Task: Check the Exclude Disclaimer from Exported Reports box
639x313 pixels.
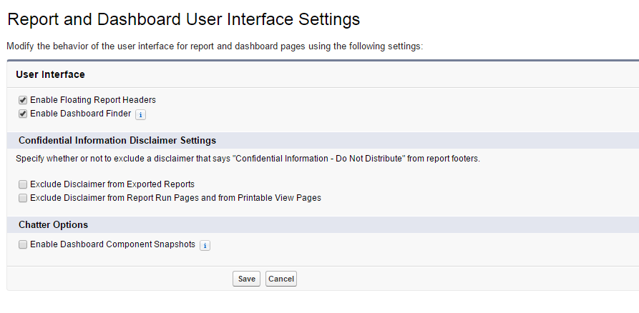Action: (x=23, y=184)
